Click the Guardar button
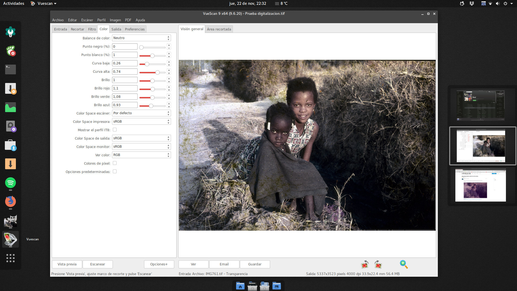Viewport: 517px width, 291px height. click(254, 264)
